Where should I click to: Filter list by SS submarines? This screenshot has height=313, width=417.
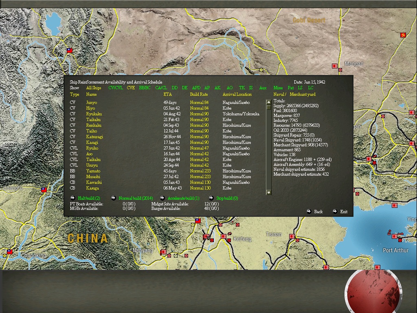click(x=251, y=88)
